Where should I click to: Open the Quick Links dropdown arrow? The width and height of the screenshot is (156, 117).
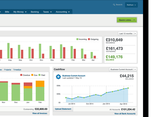pyautogui.click(x=134, y=20)
